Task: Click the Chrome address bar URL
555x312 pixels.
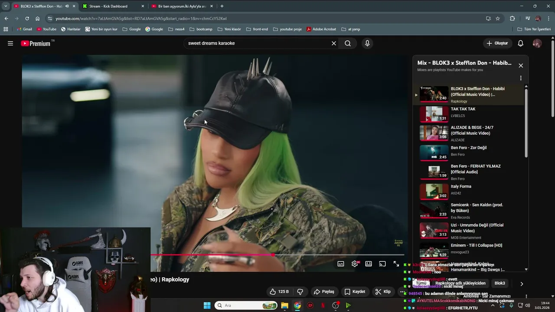Action: tap(141, 19)
